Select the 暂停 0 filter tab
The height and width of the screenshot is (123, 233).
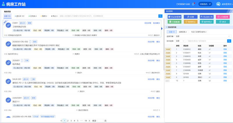[44, 16]
